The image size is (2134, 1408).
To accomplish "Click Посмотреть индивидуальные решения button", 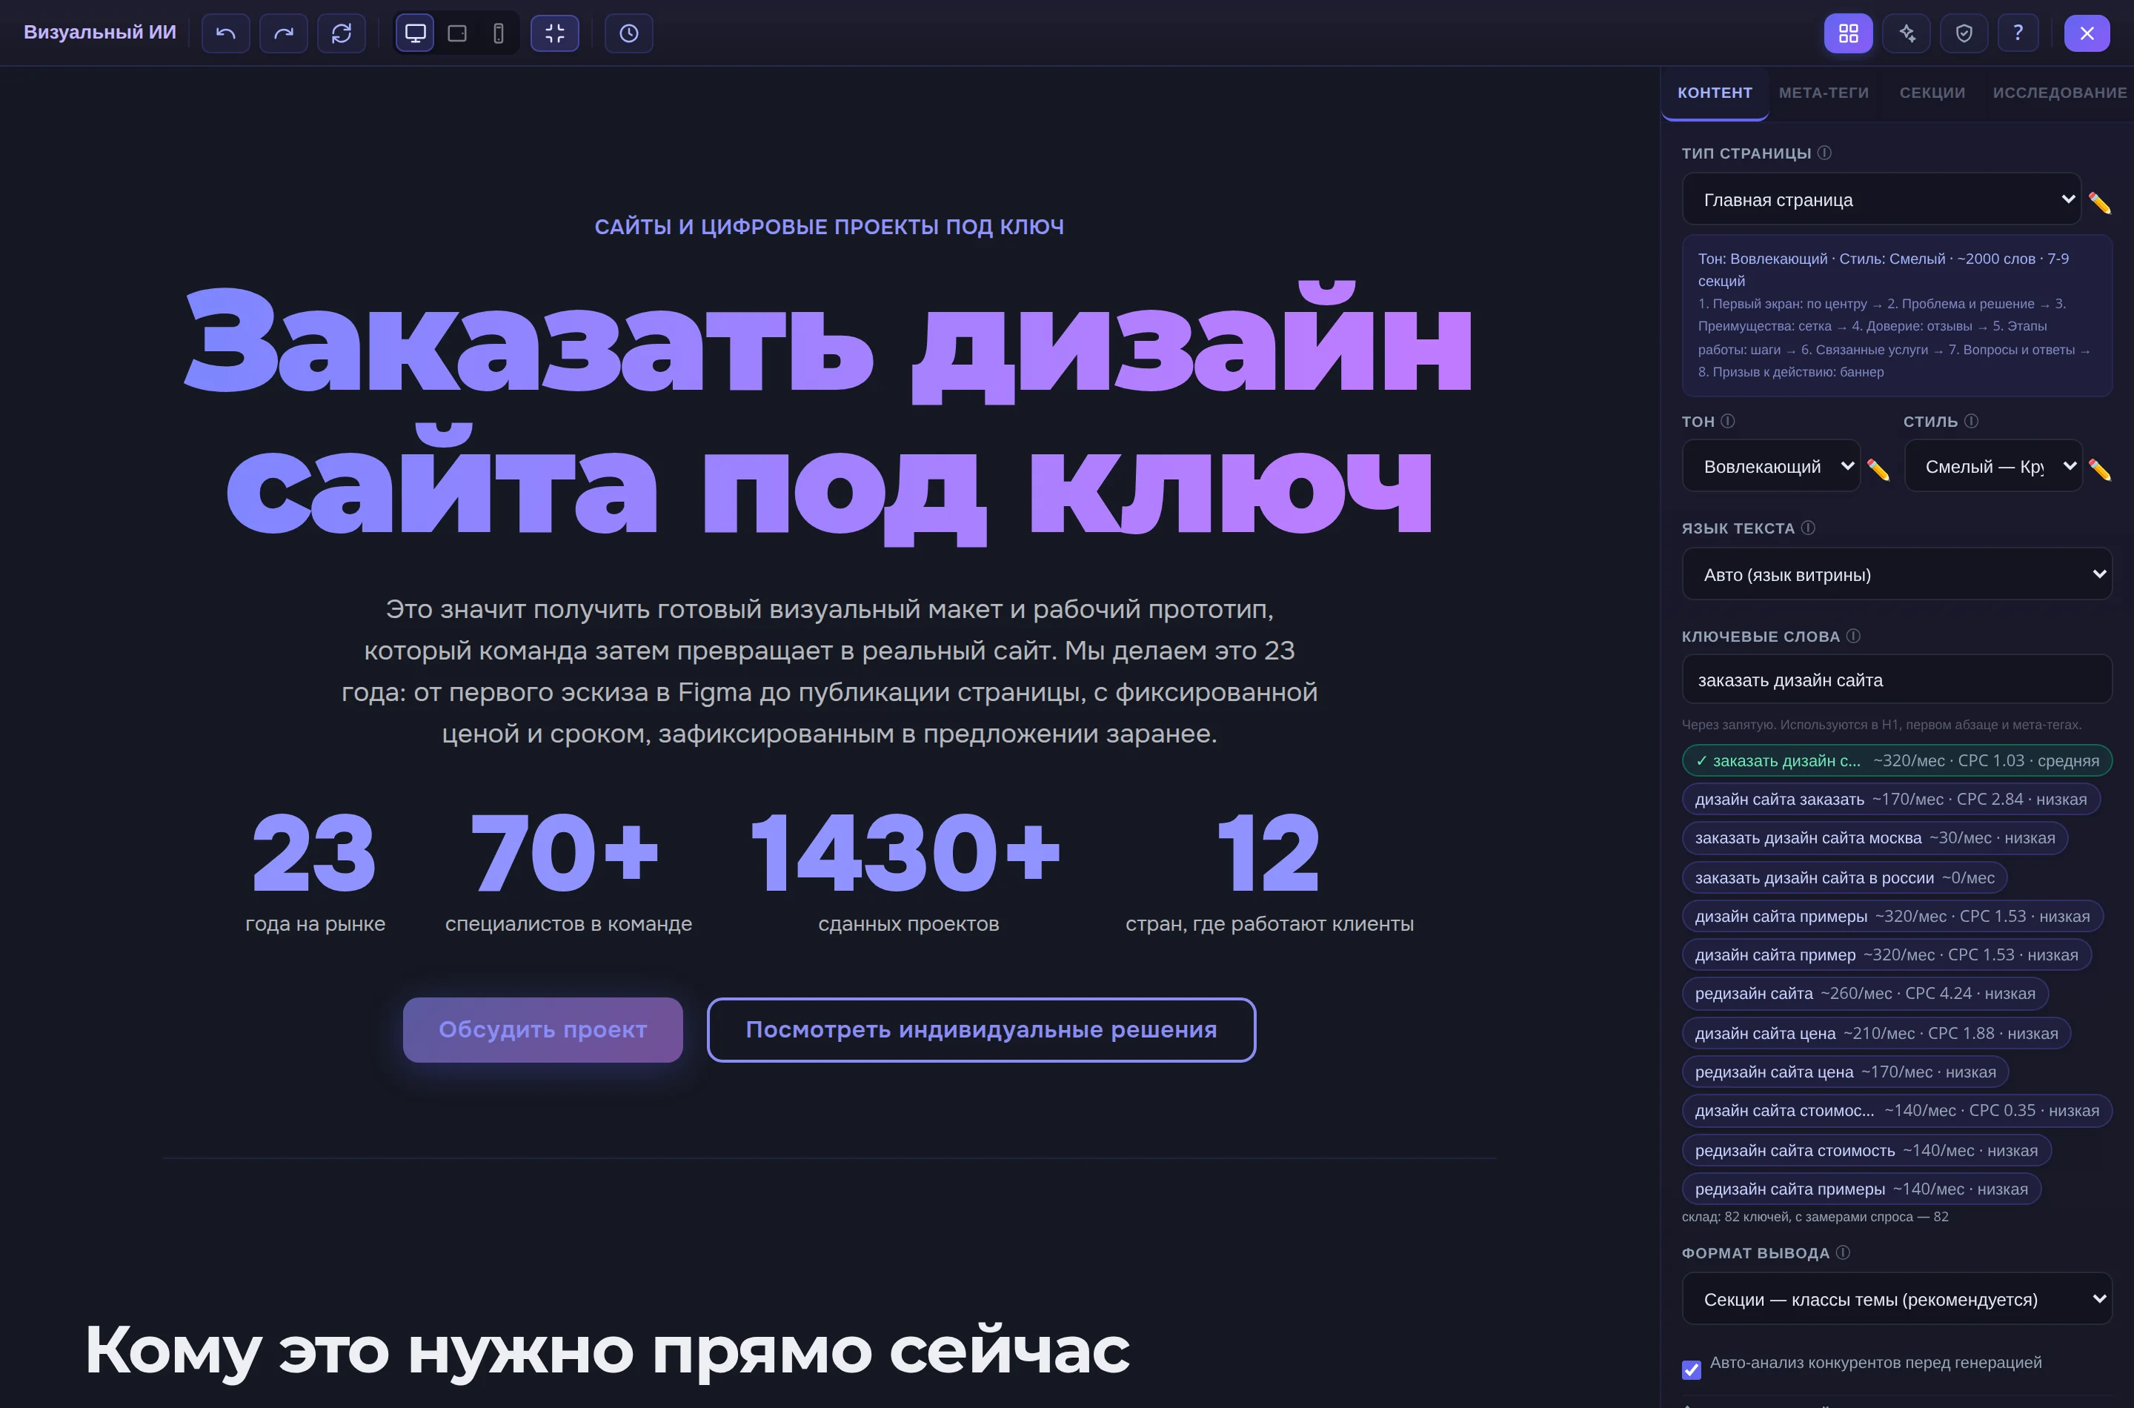I will point(981,1030).
